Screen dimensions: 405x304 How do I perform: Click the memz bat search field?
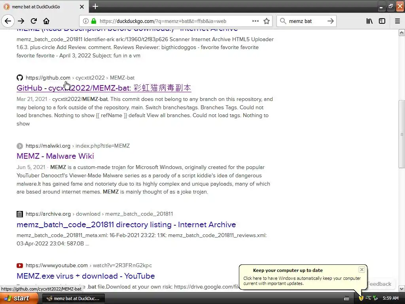(306, 21)
